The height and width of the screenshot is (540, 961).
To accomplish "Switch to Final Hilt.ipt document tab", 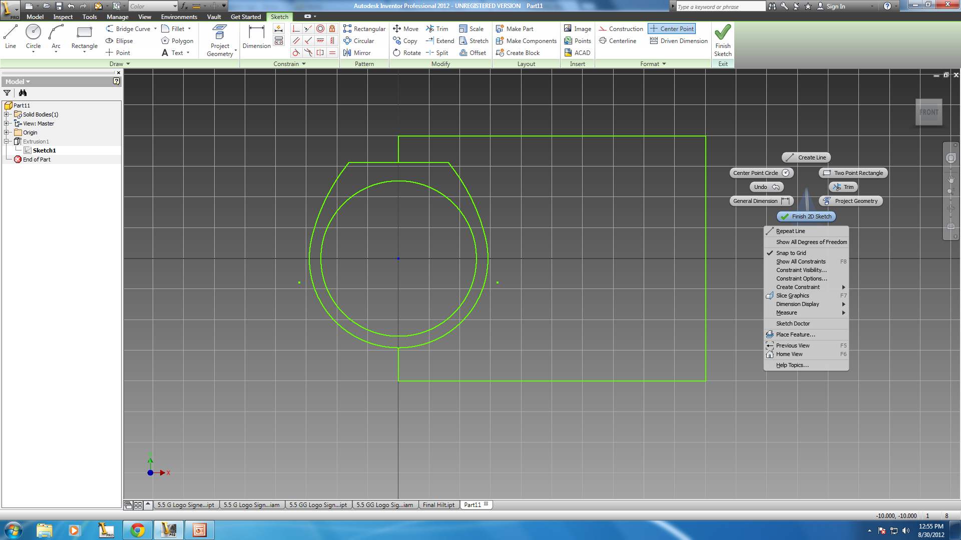I will [x=438, y=504].
